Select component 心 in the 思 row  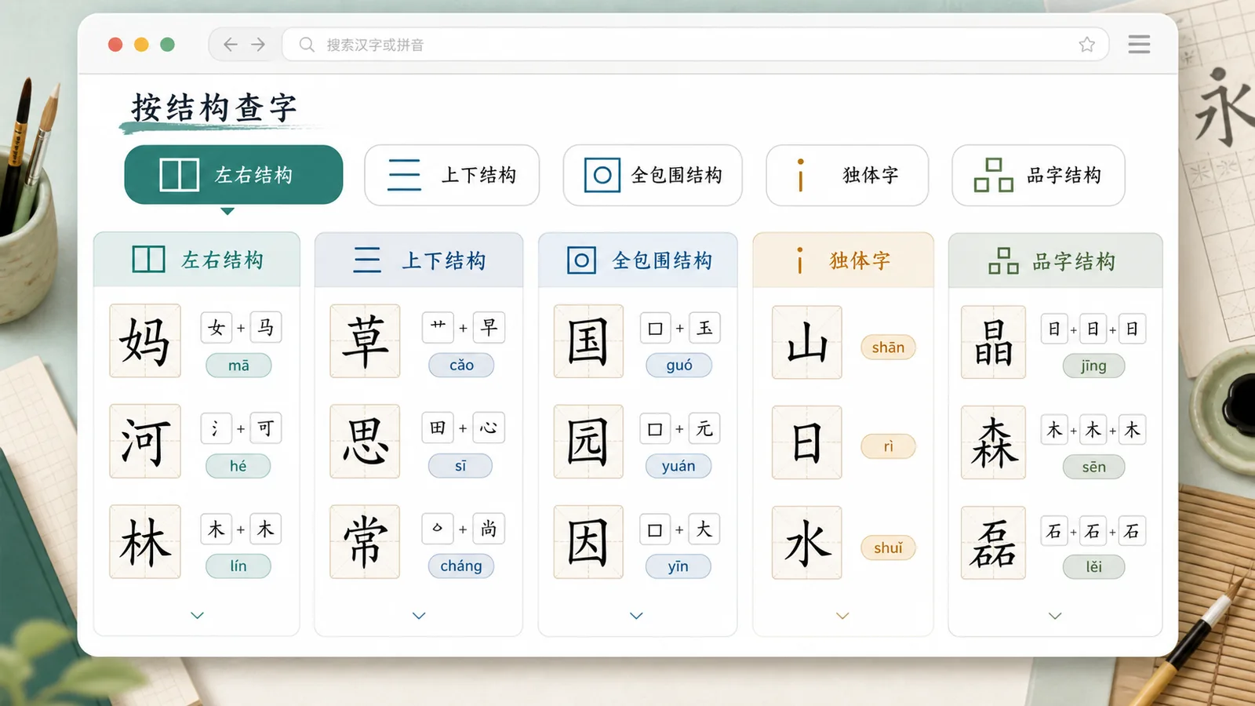[x=489, y=428]
